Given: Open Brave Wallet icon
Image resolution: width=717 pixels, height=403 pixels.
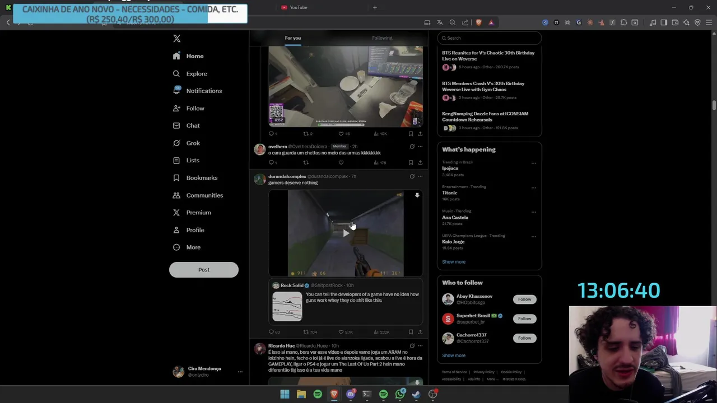Looking at the screenshot, I should tap(675, 22).
